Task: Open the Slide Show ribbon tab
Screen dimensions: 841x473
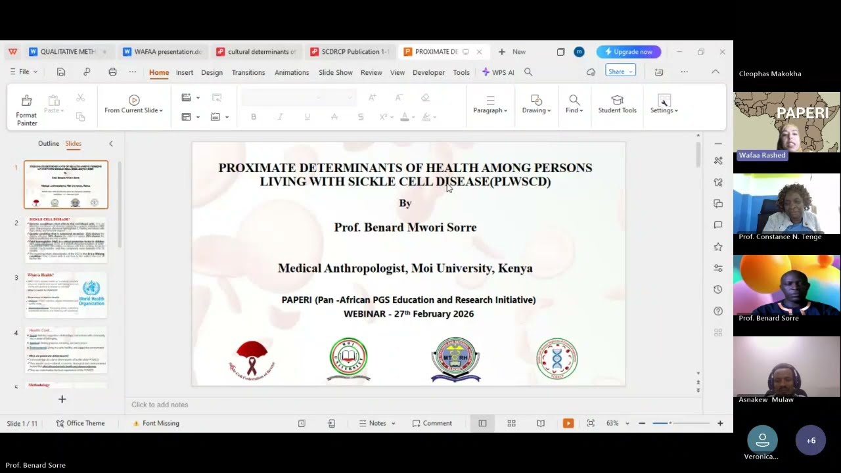Action: coord(336,72)
